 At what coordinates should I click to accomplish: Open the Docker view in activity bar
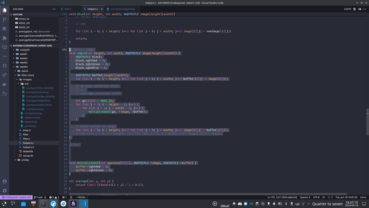[x=4, y=84]
